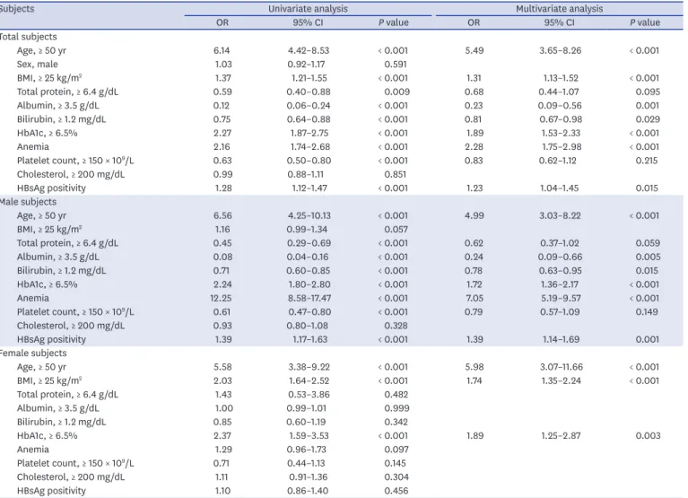Click the odds ratio 7.05
This screenshot has width=688, height=498.
(x=474, y=299)
